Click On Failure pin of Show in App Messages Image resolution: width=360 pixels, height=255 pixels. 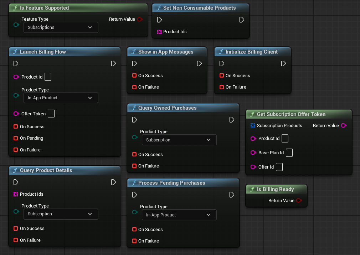point(134,87)
